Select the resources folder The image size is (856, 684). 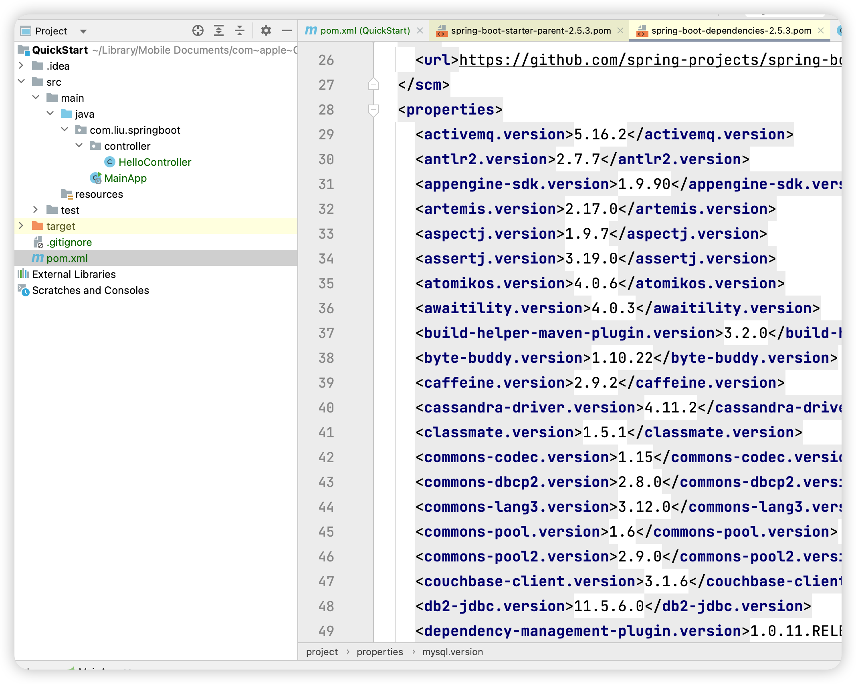pos(99,194)
